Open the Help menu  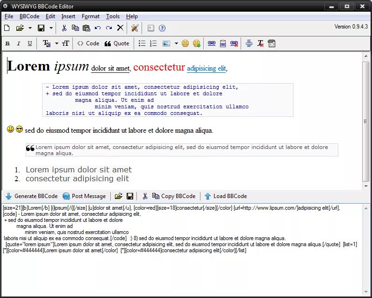coord(132,16)
